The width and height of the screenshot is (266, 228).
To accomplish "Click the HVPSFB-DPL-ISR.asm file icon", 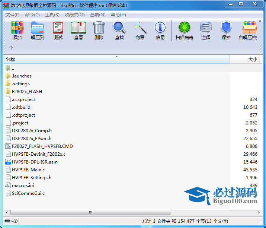I will point(8,162).
